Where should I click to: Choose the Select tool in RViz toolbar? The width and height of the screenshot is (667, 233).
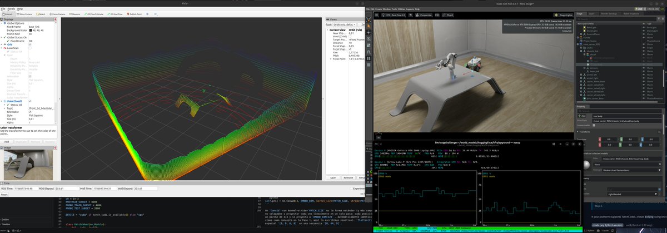(41, 14)
